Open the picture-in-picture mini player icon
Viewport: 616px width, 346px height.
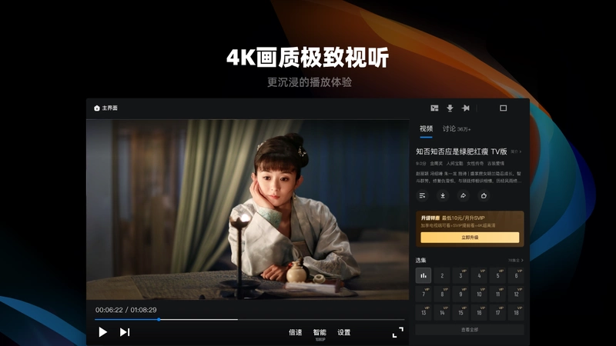(x=434, y=108)
